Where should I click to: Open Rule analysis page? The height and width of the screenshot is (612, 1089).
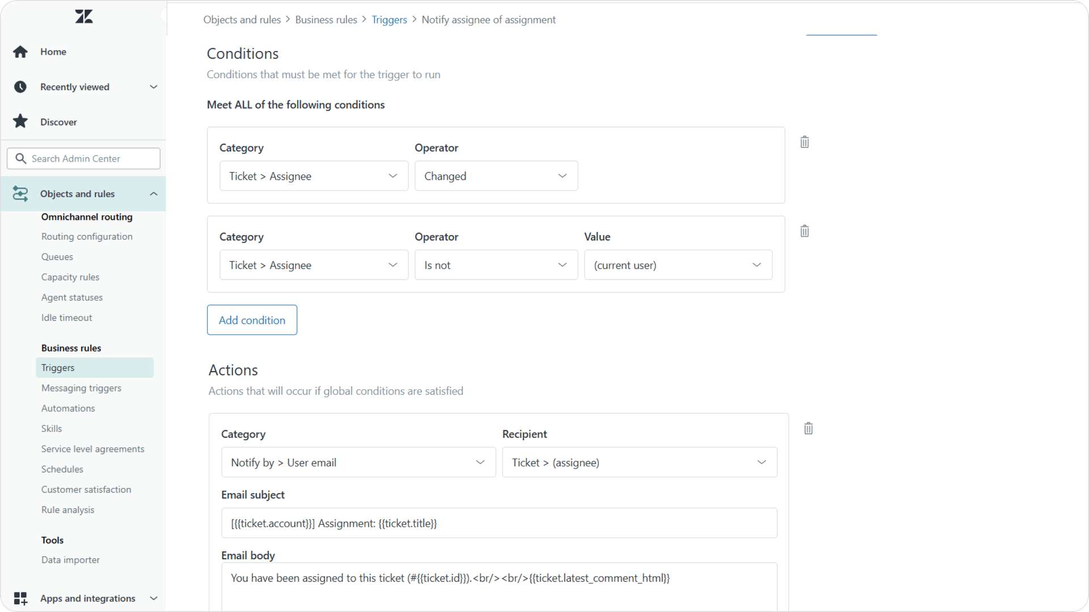[67, 510]
